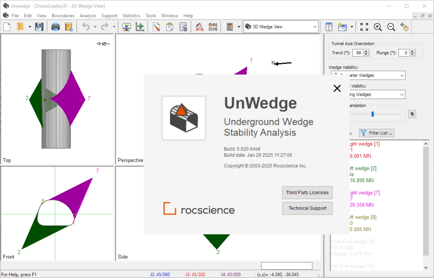Expand the undo history dropdown arrow
This screenshot has height=278, width=434.
(x=95, y=27)
